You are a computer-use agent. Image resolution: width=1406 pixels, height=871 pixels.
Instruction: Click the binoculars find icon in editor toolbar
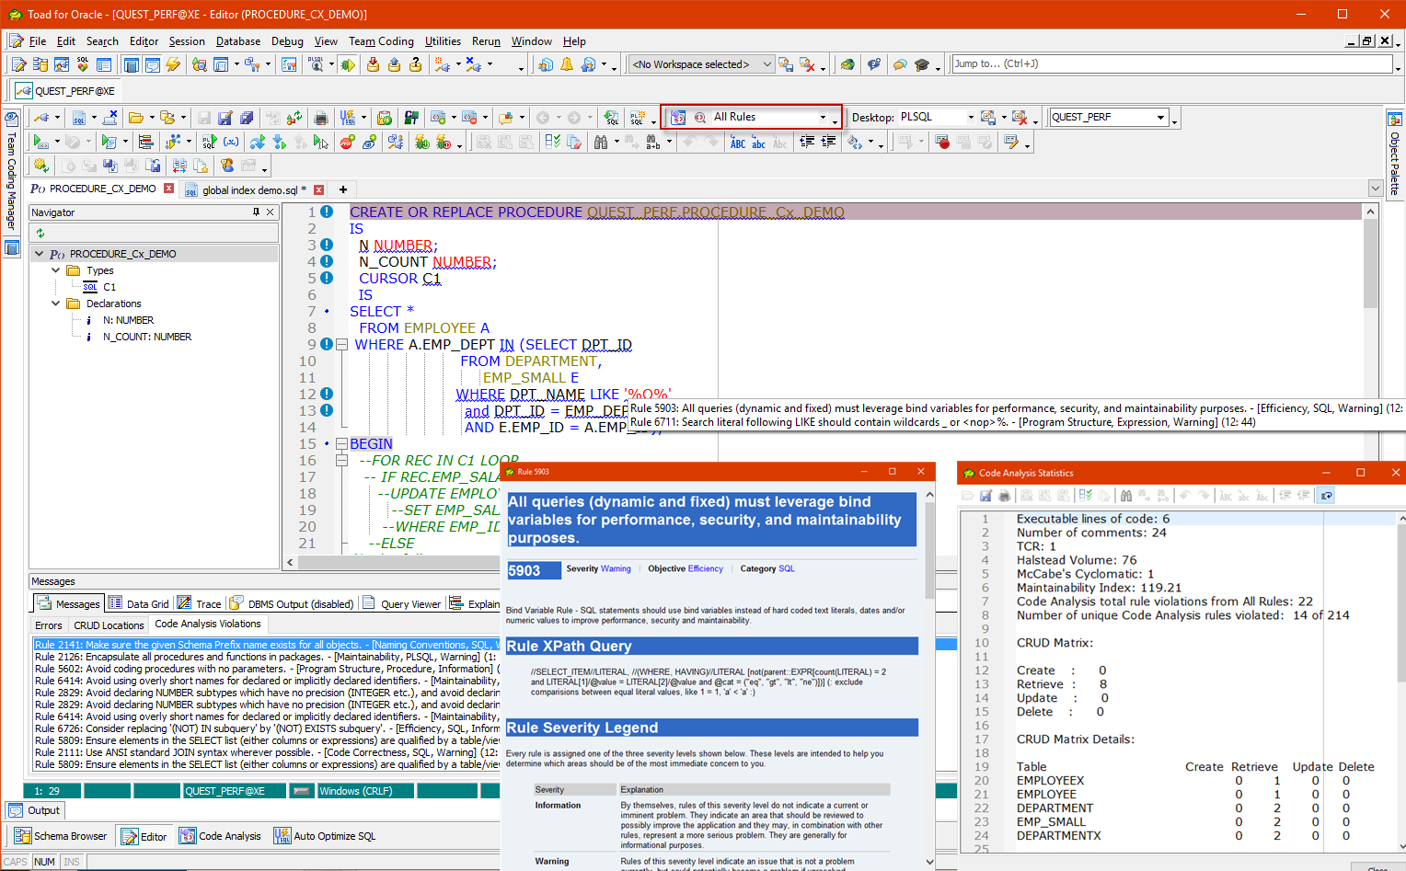pos(601,142)
